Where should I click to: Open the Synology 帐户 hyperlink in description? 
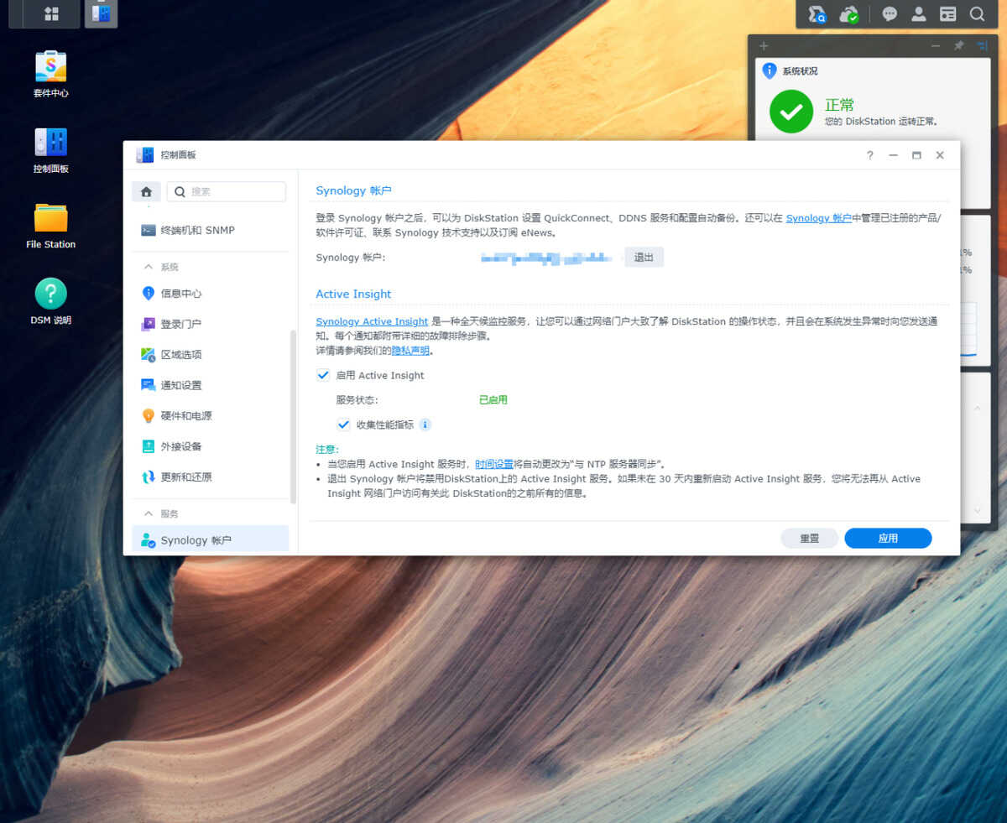819,218
